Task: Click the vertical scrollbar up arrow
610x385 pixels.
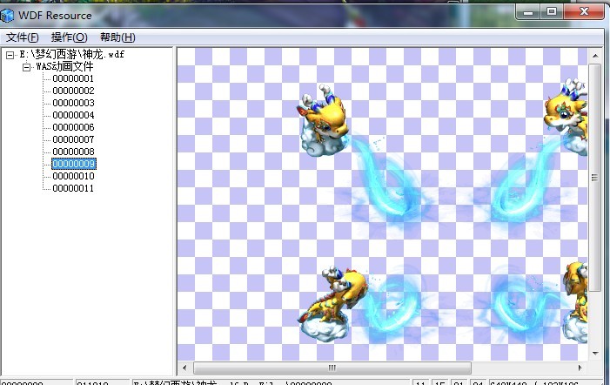Action: 595,56
